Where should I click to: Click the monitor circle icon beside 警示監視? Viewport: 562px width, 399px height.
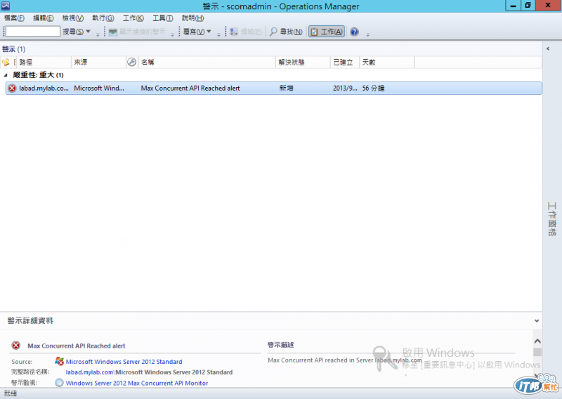(59, 383)
